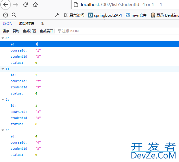Select the id 4 row
Image resolution: width=179 pixels, height=162 pixels.
[89, 137]
